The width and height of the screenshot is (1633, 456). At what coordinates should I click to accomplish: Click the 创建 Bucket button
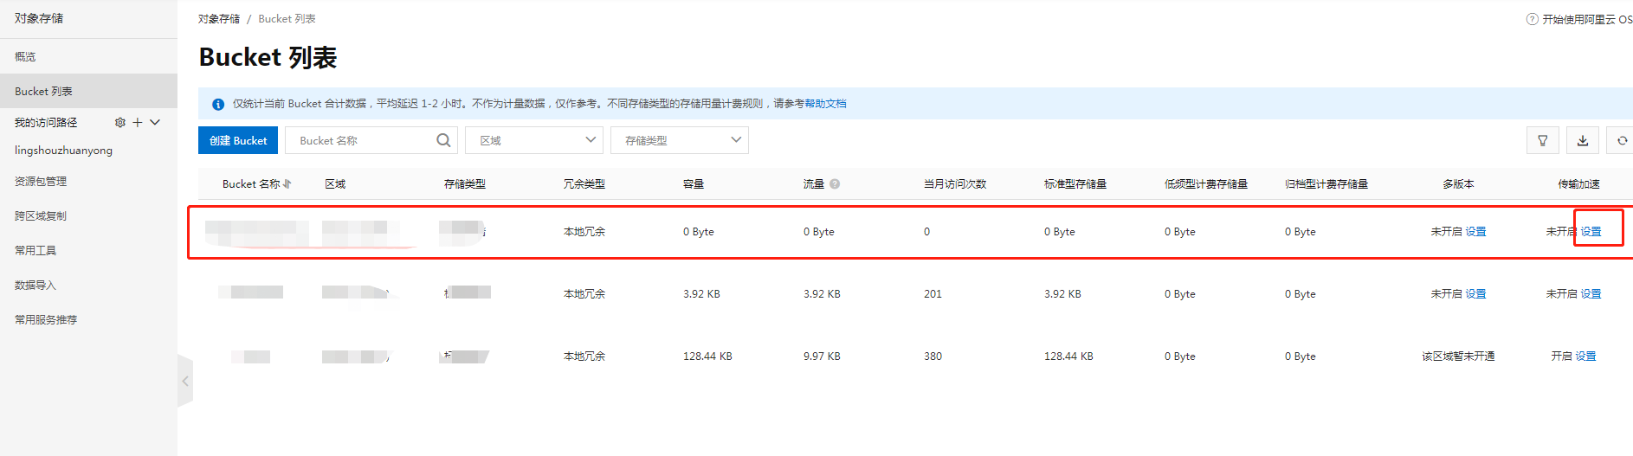tap(238, 140)
